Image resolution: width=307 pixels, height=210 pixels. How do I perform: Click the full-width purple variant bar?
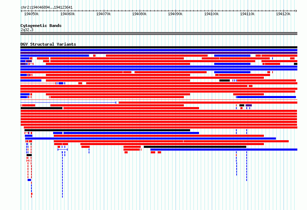pos(159,53)
